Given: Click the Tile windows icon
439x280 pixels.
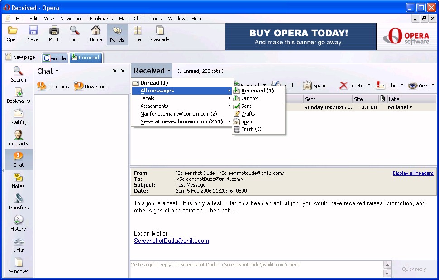Looking at the screenshot, I should pos(137,30).
